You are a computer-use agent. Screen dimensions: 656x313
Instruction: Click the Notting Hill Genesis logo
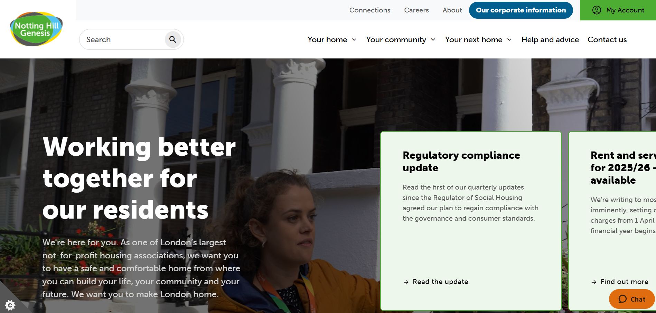(x=36, y=29)
